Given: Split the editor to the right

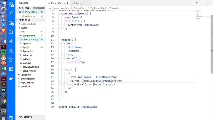Looking at the screenshot, I should (203, 3).
